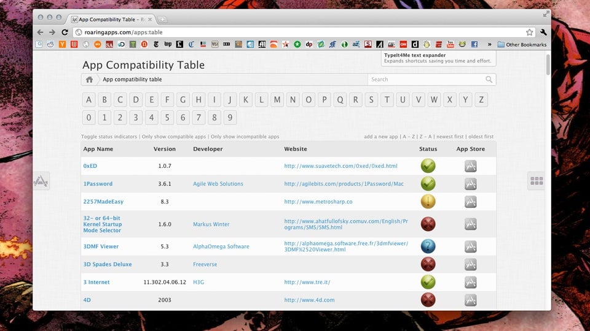This screenshot has width=590, height=331.
Task: Open the Other Bookmarks folder
Action: pos(522,44)
